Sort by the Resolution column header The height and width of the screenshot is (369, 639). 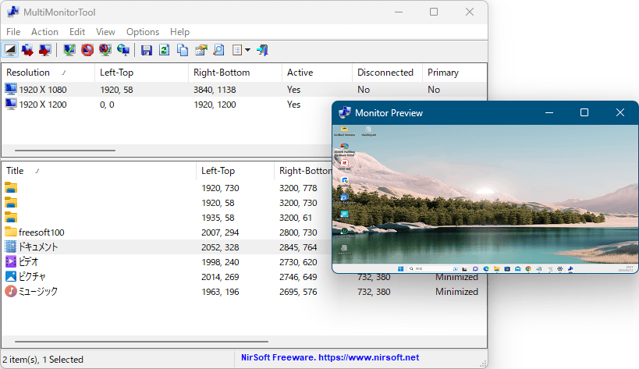pyautogui.click(x=28, y=73)
